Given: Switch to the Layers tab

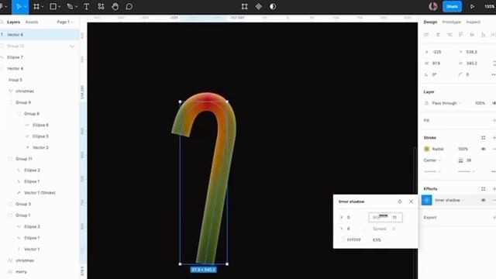Looking at the screenshot, I should click(14, 22).
